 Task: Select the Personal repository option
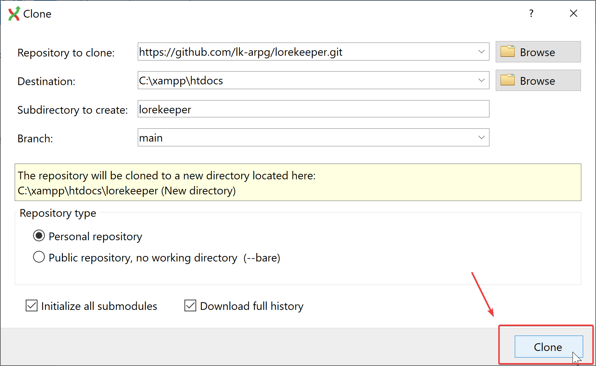pyautogui.click(x=39, y=236)
